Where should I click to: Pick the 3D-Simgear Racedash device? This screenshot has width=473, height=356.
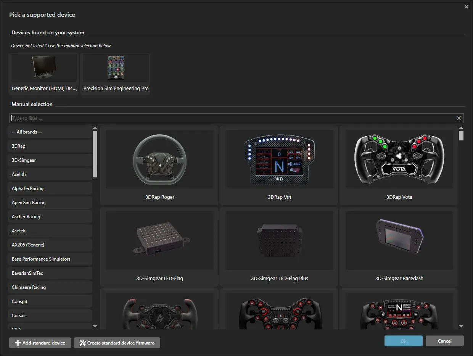point(399,246)
